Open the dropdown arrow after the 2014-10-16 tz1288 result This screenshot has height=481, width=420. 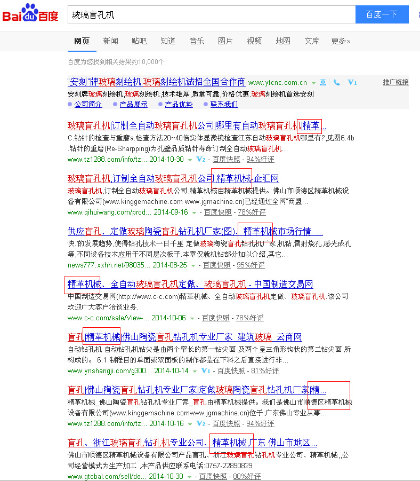pyautogui.click(x=190, y=424)
